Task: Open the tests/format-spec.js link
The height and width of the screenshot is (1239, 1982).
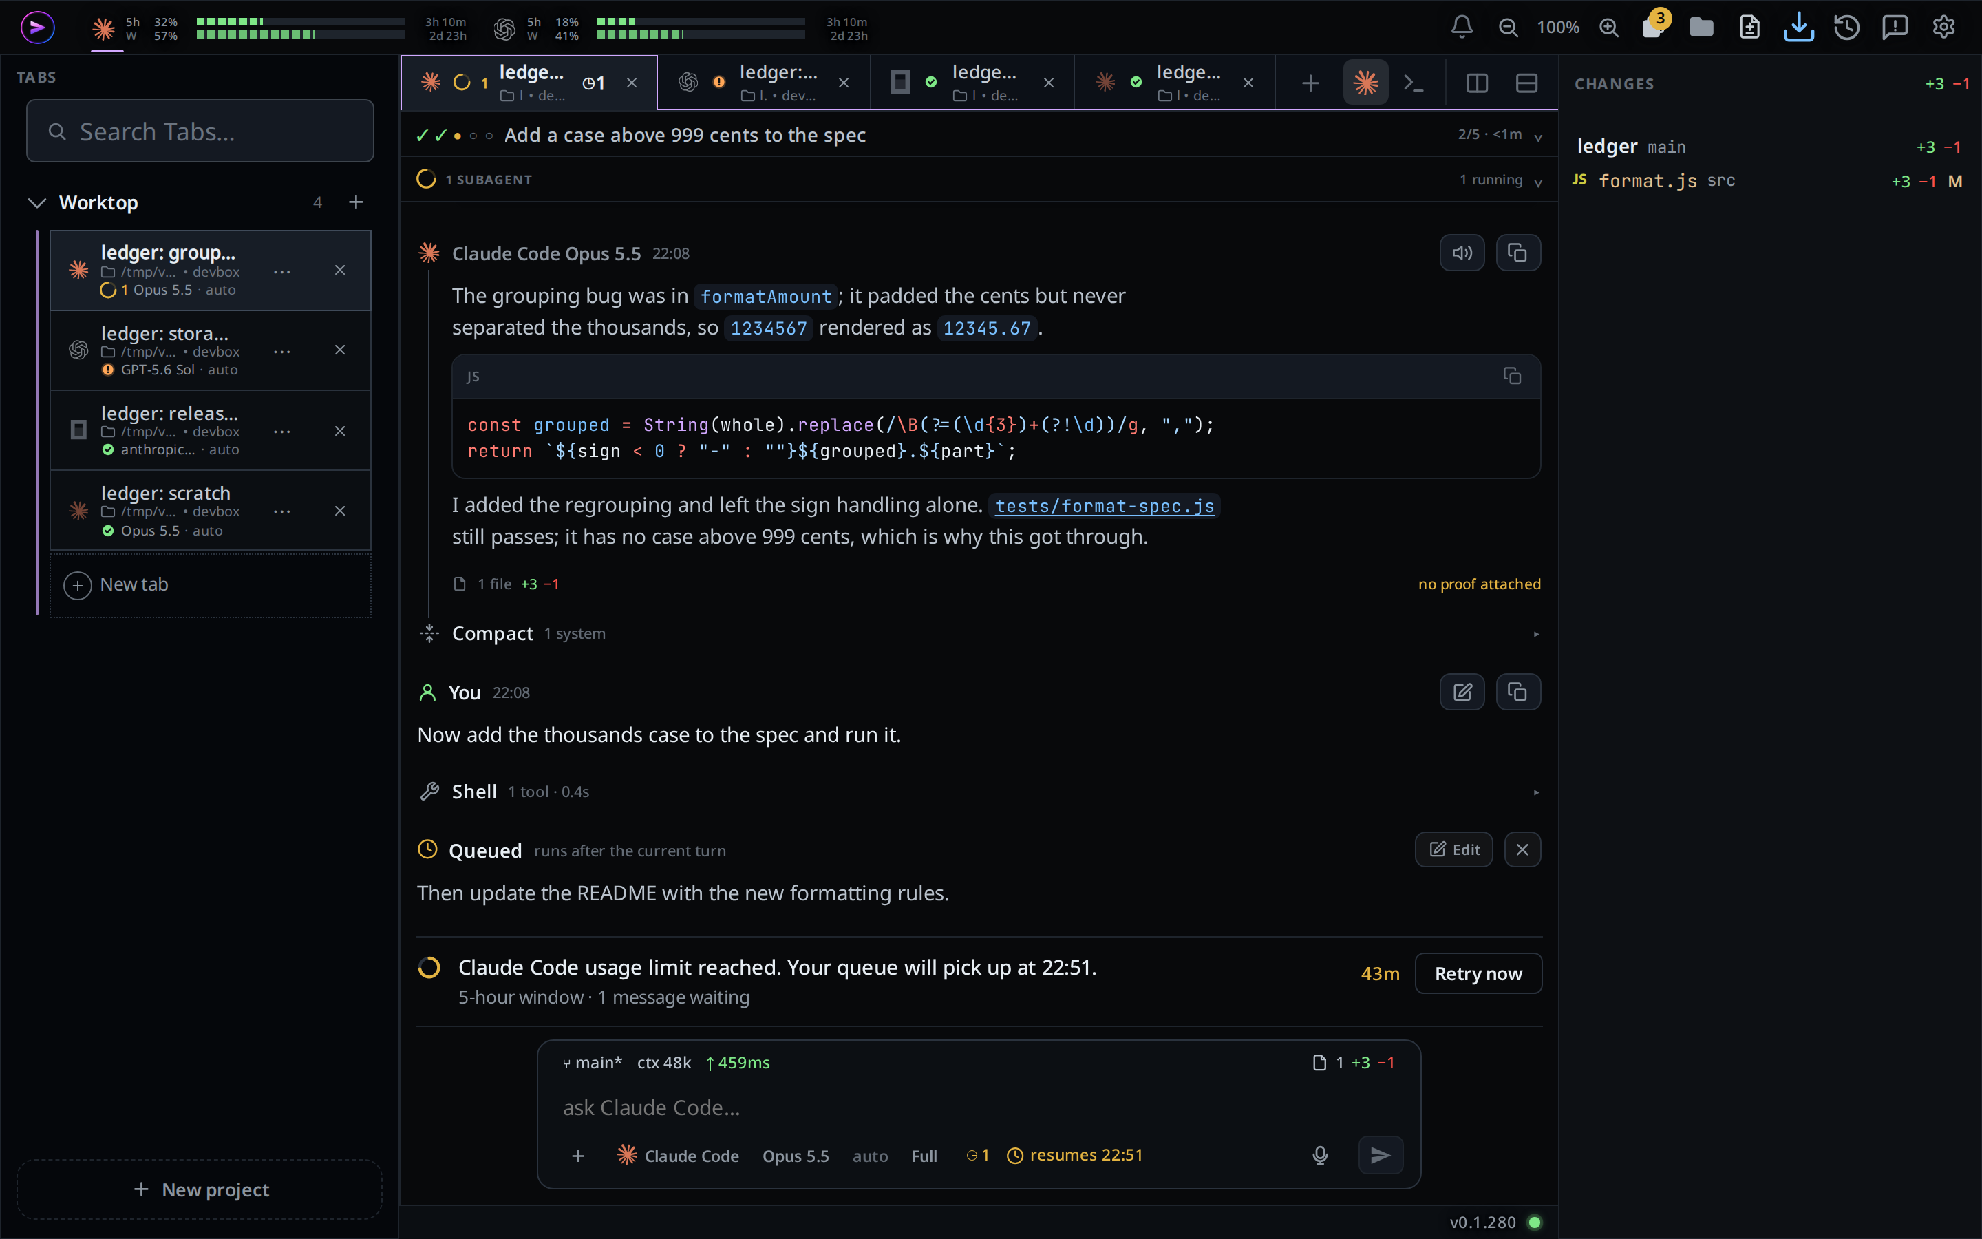Action: [1104, 506]
